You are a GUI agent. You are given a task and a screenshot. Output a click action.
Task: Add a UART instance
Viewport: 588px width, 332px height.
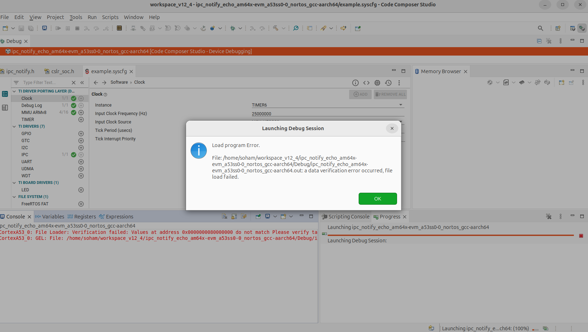pos(81,162)
